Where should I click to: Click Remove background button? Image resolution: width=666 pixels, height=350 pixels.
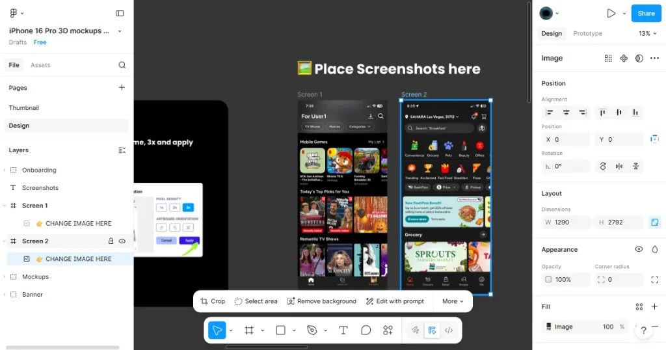point(321,301)
